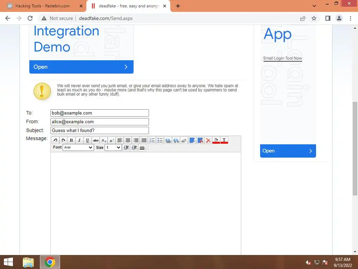The height and width of the screenshot is (269, 358).
Task: Click the blue lines select-all icon
Action: 192,140
